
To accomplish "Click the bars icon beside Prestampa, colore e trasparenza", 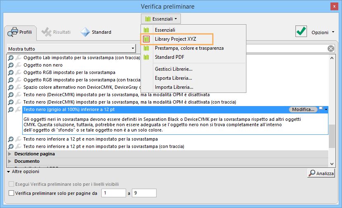I will pos(146,48).
